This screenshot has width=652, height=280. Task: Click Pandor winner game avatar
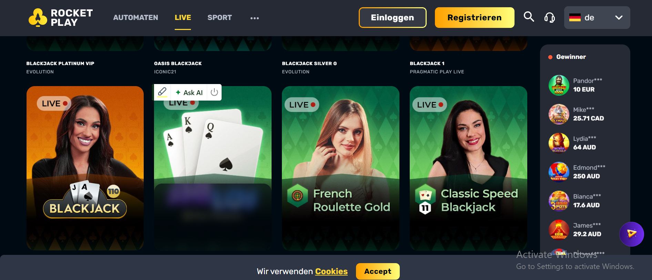pos(559,85)
